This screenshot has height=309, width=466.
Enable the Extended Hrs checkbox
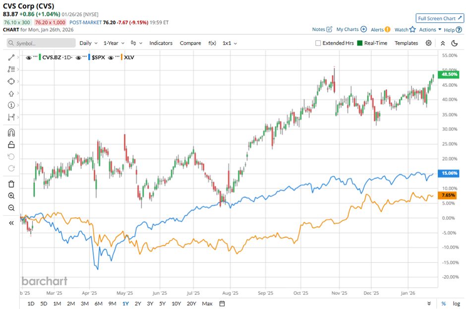(x=318, y=43)
